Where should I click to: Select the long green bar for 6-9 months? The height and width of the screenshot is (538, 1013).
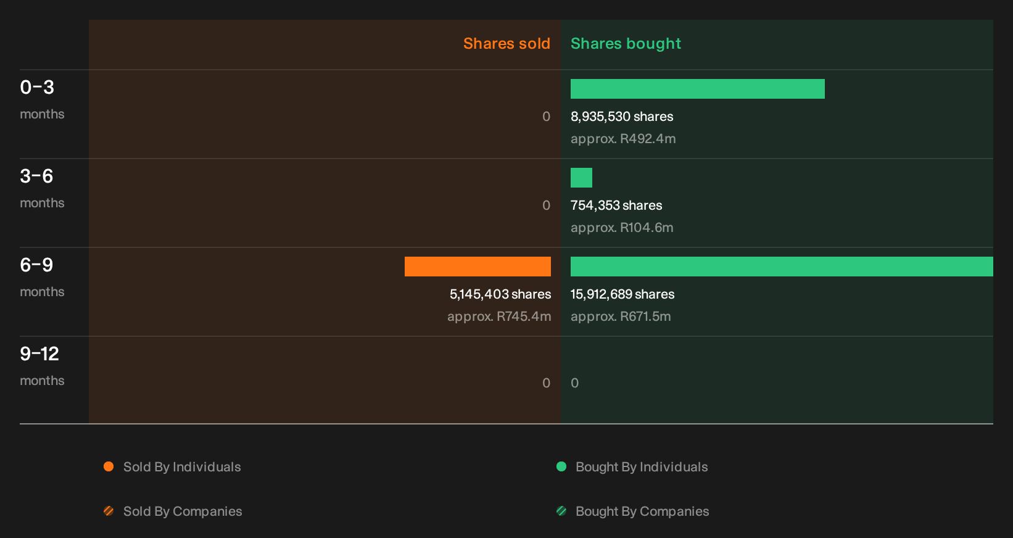(782, 267)
